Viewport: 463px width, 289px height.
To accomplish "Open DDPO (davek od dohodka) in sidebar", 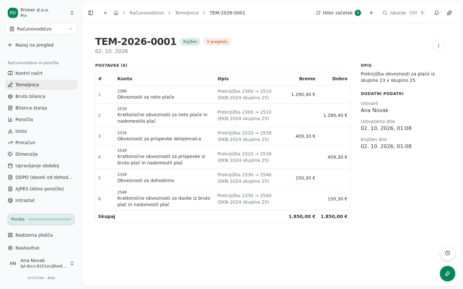I will (x=41, y=177).
